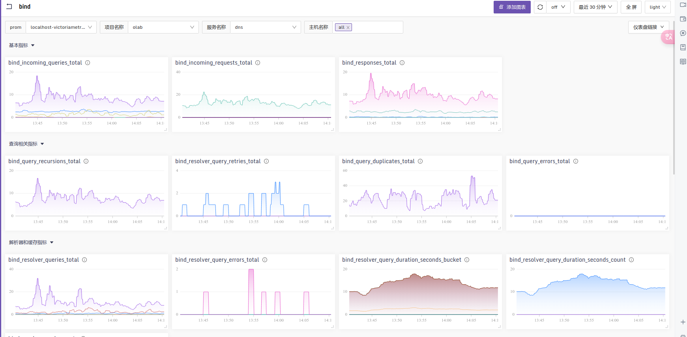Click resize handle of bind_responses_total panel
The image size is (687, 337).
500,130
